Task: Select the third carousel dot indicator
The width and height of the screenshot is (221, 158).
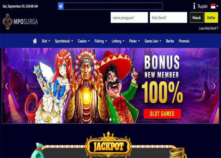Action: (x=114, y=119)
